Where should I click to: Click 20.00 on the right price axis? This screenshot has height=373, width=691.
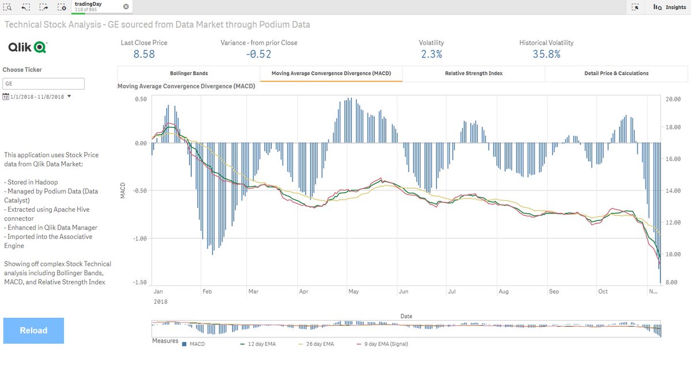click(x=674, y=98)
